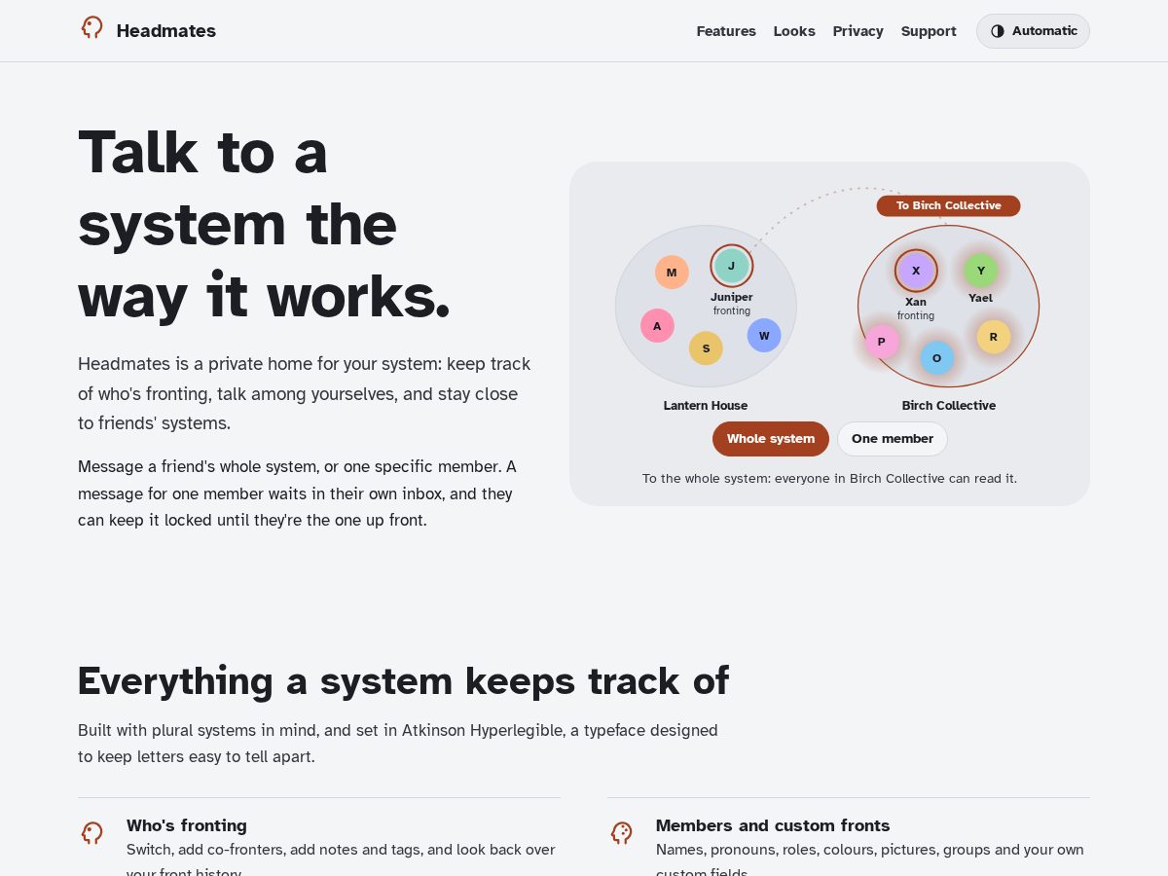This screenshot has height=876, width=1168.
Task: Click the To the whole system caption
Action: (x=829, y=479)
